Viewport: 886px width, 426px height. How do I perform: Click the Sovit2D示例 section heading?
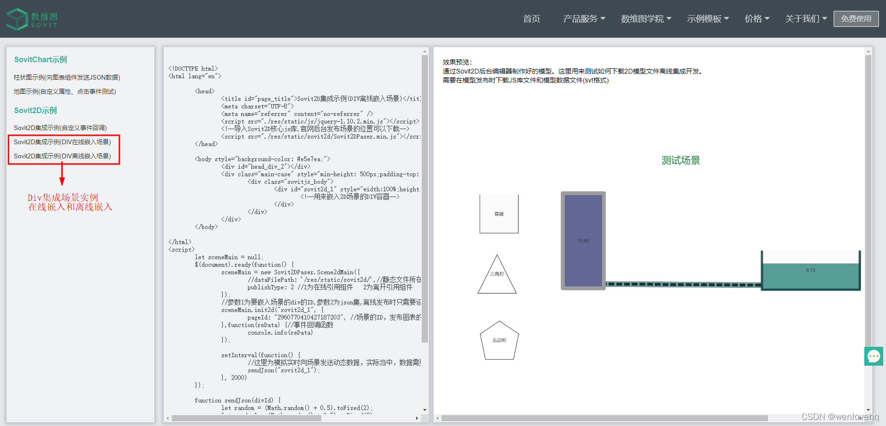tap(35, 110)
